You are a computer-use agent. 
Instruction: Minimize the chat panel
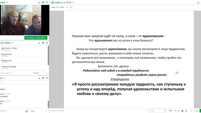39,78
